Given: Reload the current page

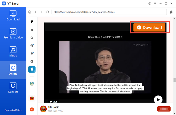Looking at the screenshot, I should click(x=47, y=12).
